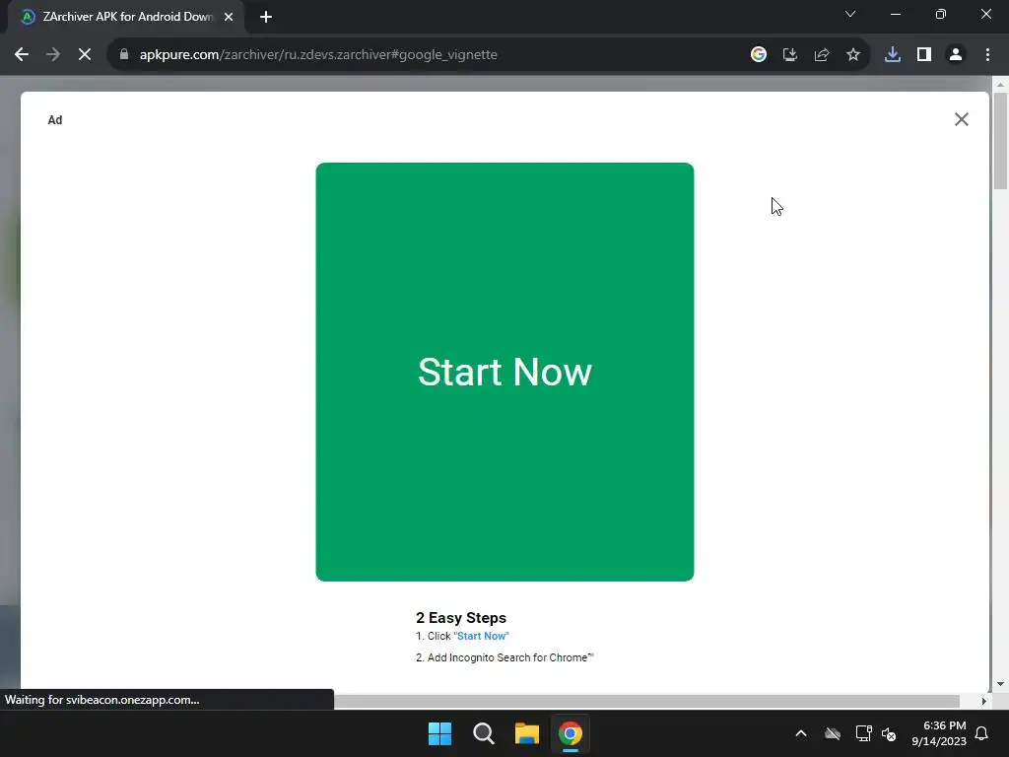The image size is (1009, 757).
Task: Click the 2 Easy Steps heading
Action: [461, 617]
